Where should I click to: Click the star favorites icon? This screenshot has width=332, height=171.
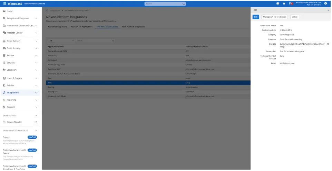tap(284, 3)
